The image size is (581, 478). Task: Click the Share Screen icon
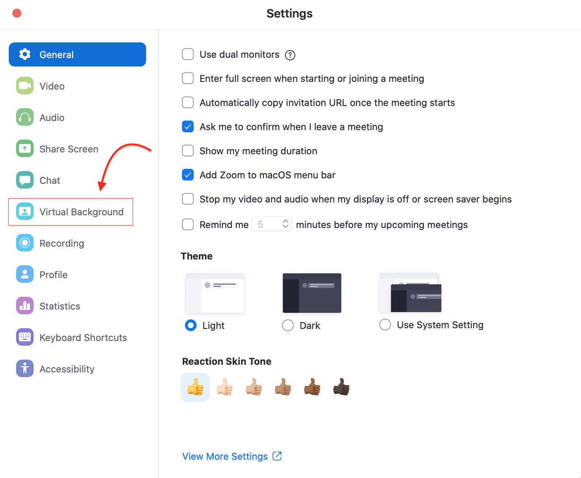click(x=25, y=149)
